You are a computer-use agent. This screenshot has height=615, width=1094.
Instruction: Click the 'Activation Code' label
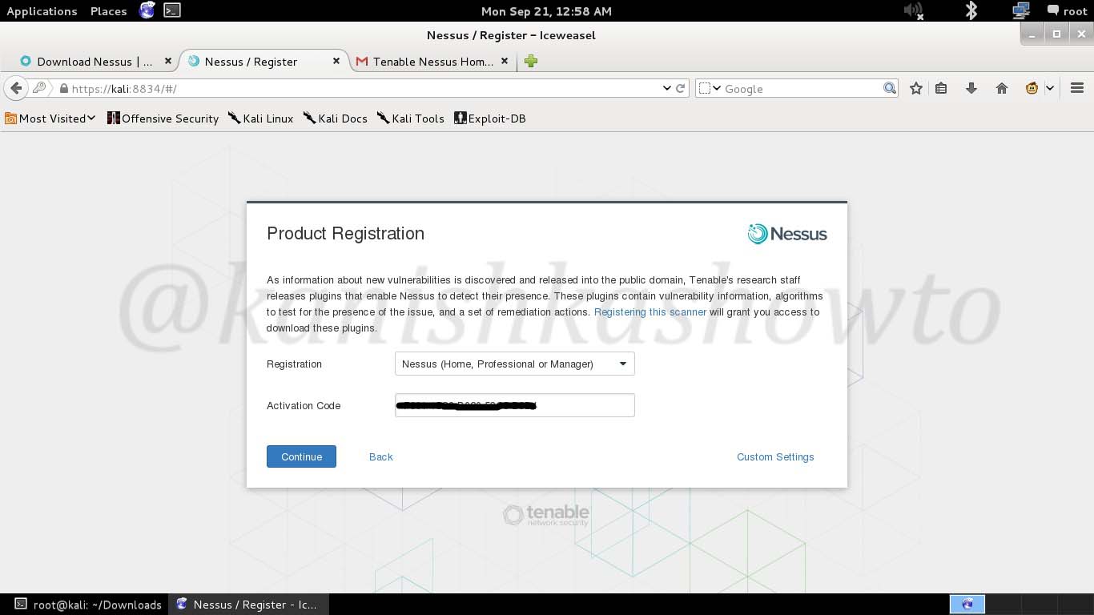click(304, 406)
